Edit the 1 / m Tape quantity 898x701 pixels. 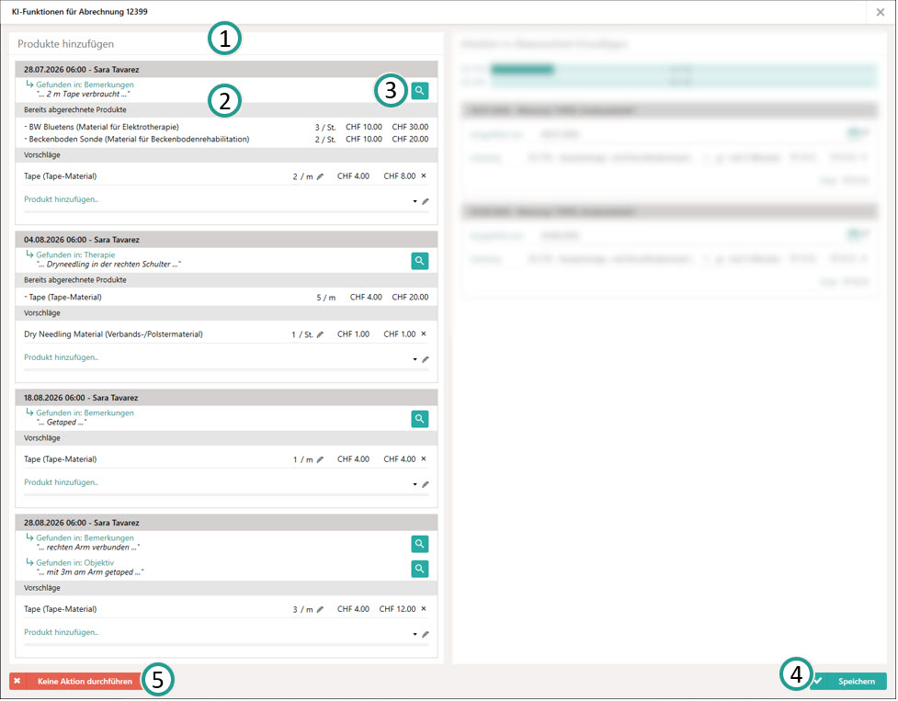pos(320,459)
